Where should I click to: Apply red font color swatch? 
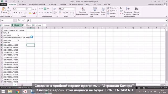click(x=34, y=13)
